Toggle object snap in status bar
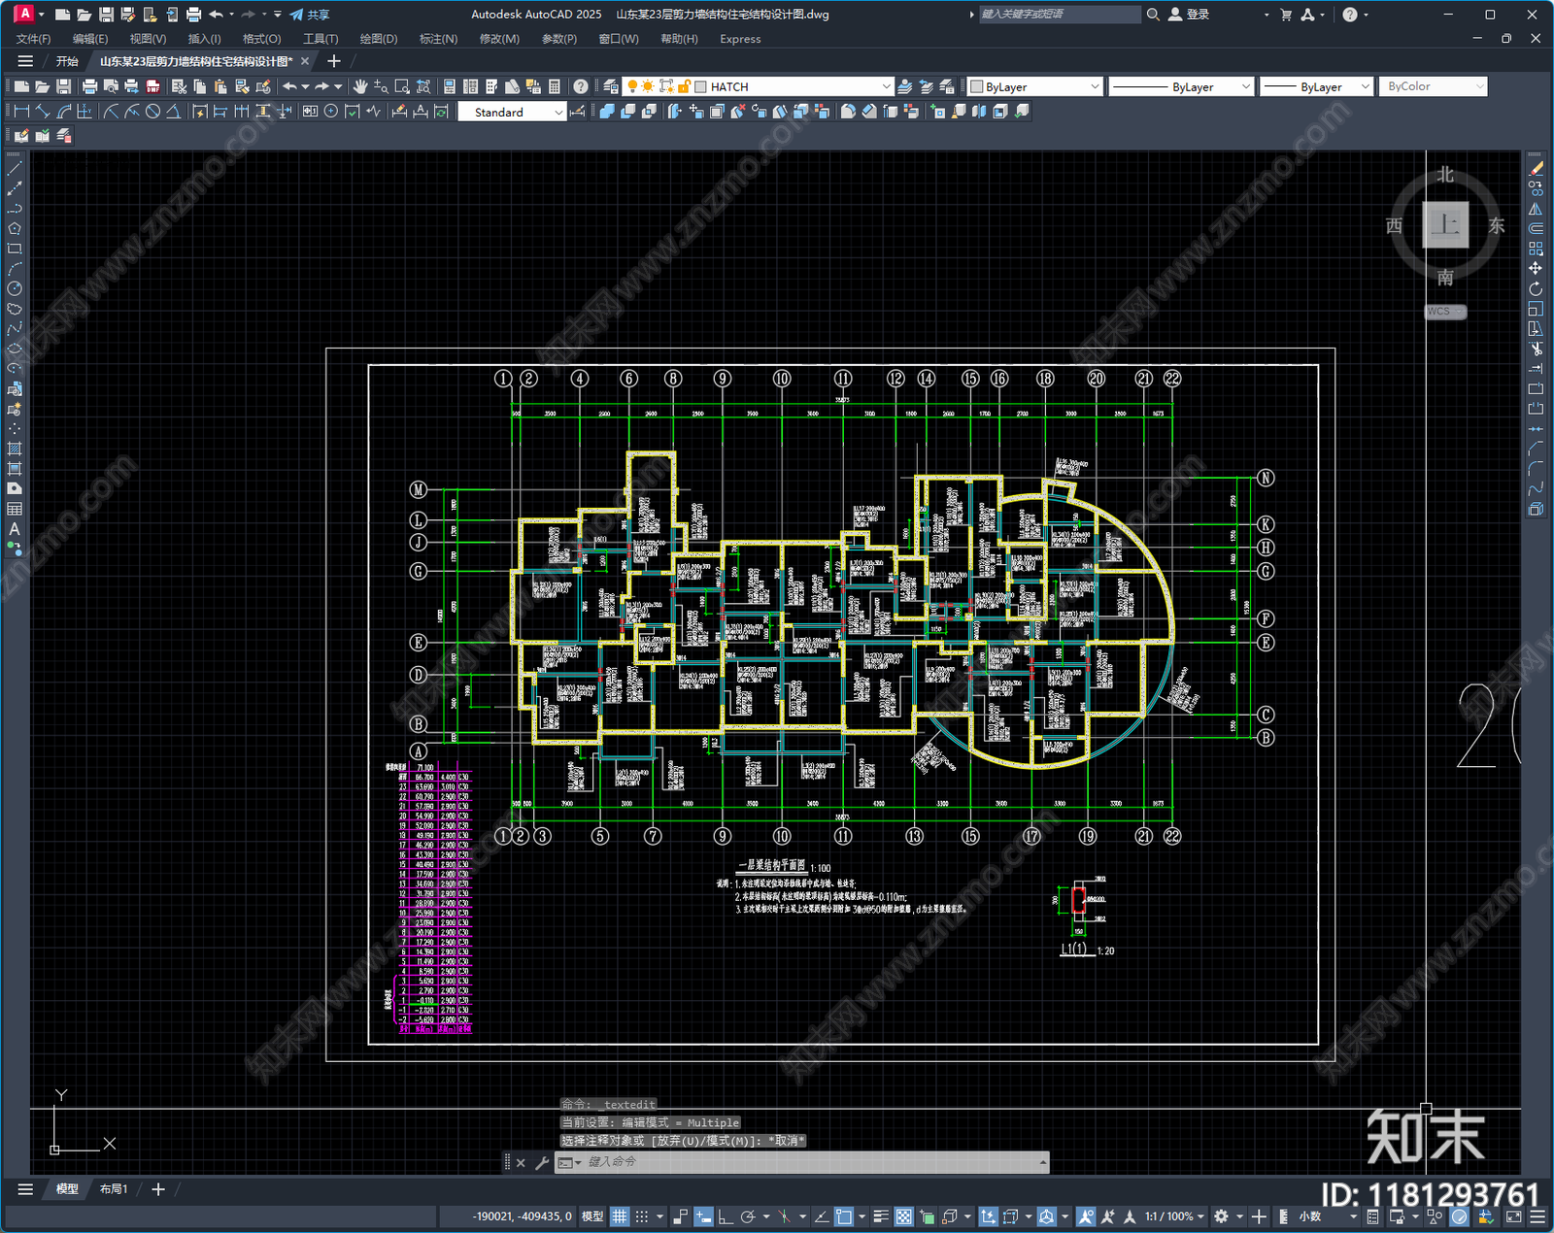This screenshot has width=1554, height=1233. [844, 1216]
